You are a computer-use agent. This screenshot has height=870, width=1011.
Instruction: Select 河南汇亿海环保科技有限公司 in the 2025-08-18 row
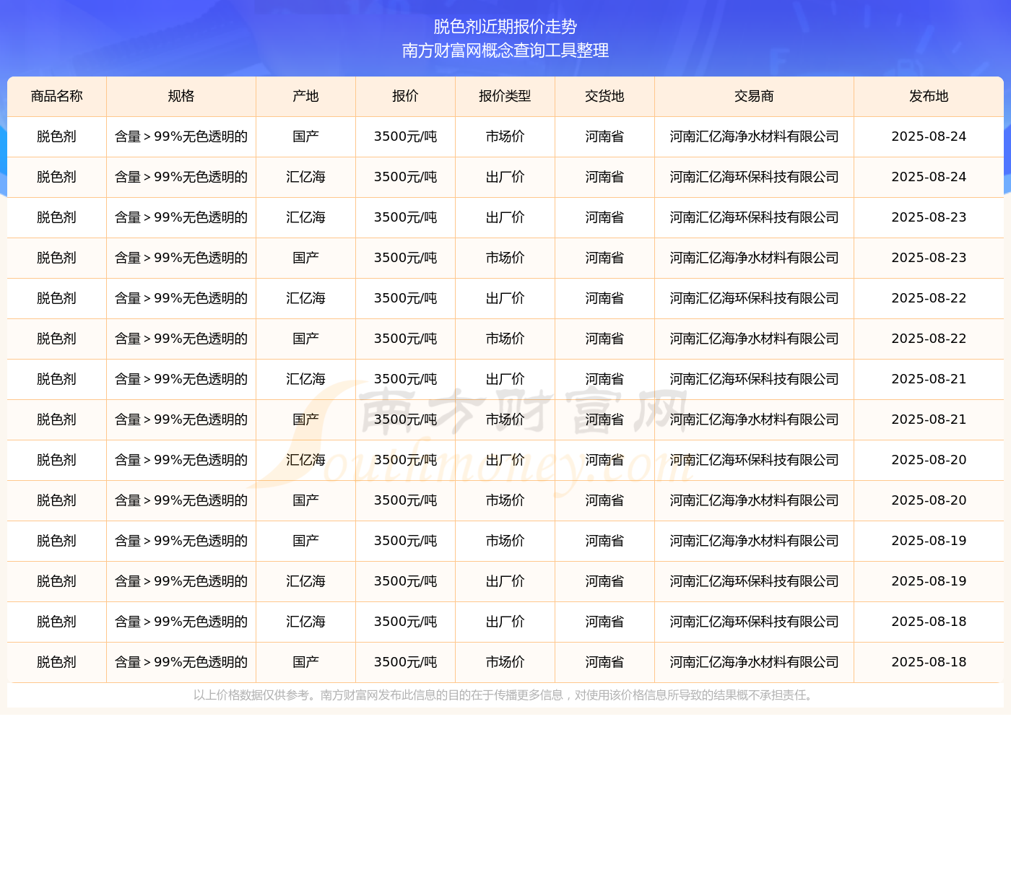[754, 622]
